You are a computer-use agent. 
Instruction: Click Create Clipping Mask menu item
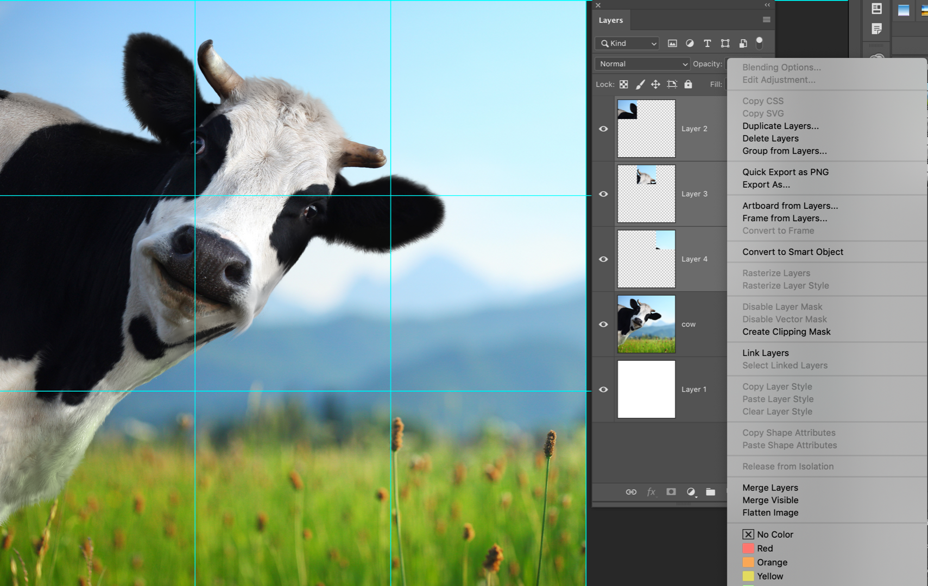pos(786,332)
